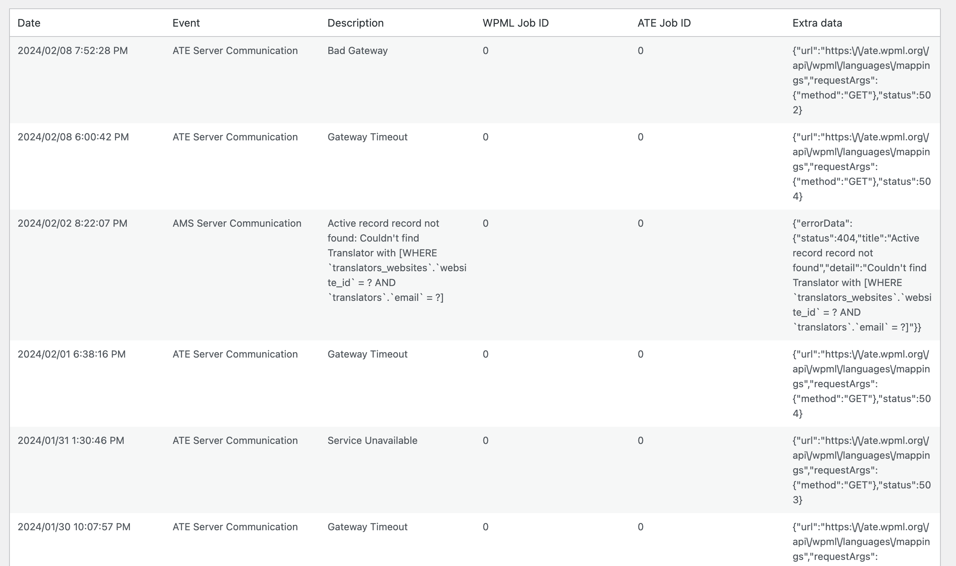
Task: Click the WPML Job ID column header
Action: [x=515, y=23]
